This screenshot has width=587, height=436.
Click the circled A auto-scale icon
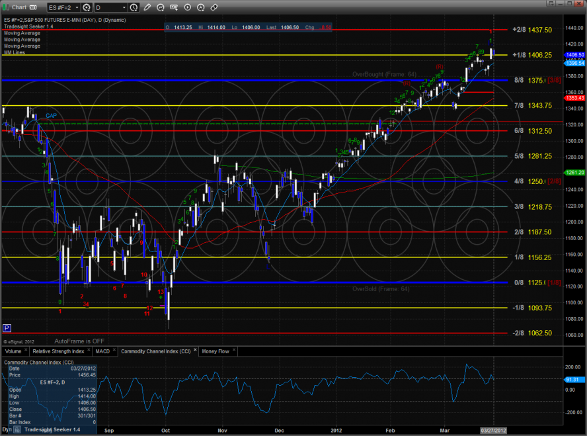pos(201,7)
